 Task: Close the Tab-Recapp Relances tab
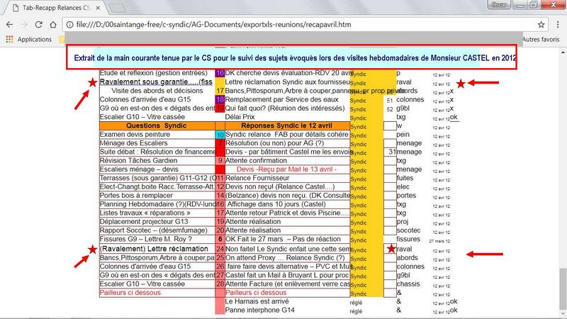point(98,8)
